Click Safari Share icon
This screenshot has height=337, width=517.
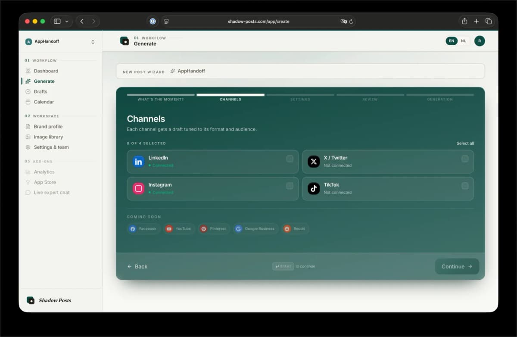pos(464,21)
